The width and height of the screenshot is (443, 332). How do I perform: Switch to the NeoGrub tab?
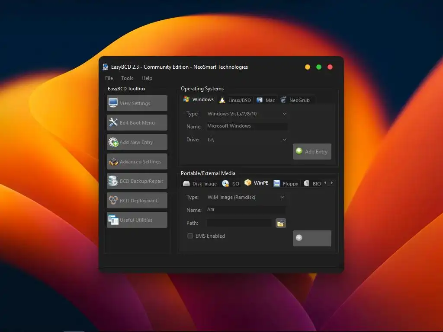point(295,100)
